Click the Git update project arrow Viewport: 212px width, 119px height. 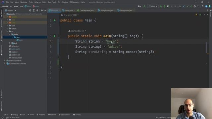(x=184, y=6)
